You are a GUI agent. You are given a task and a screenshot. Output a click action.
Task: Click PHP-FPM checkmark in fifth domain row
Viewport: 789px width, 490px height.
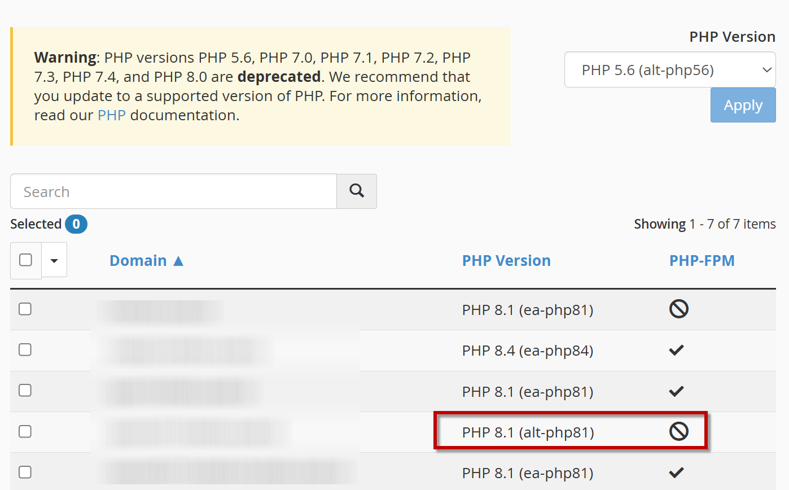click(x=676, y=473)
